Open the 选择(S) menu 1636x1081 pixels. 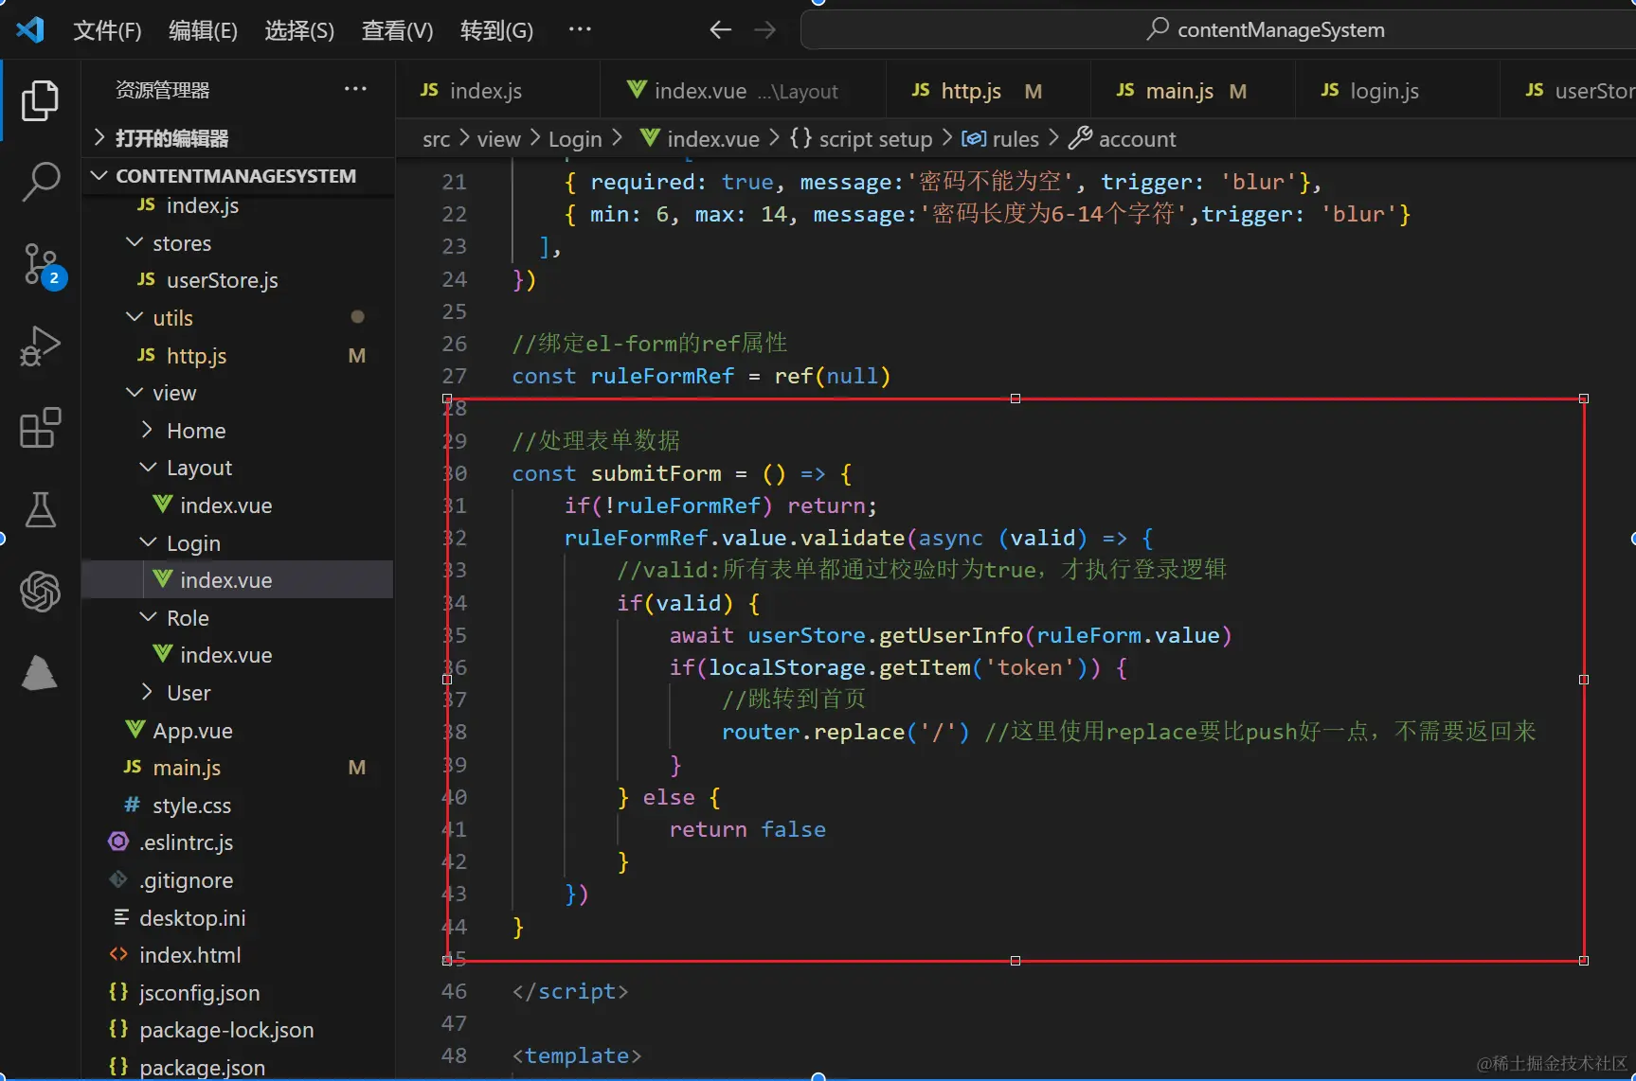(299, 30)
